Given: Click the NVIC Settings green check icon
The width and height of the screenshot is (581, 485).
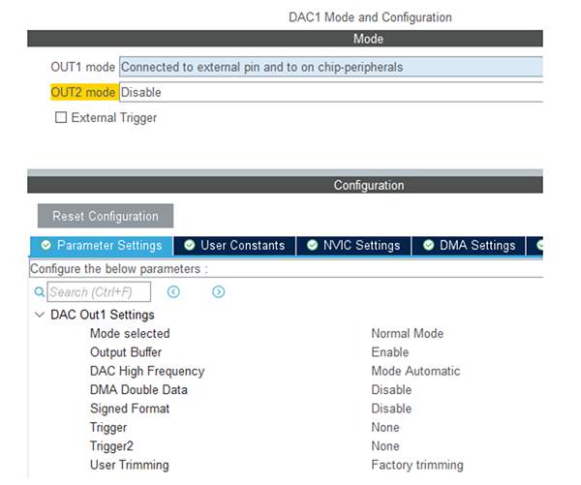Looking at the screenshot, I should pyautogui.click(x=312, y=246).
